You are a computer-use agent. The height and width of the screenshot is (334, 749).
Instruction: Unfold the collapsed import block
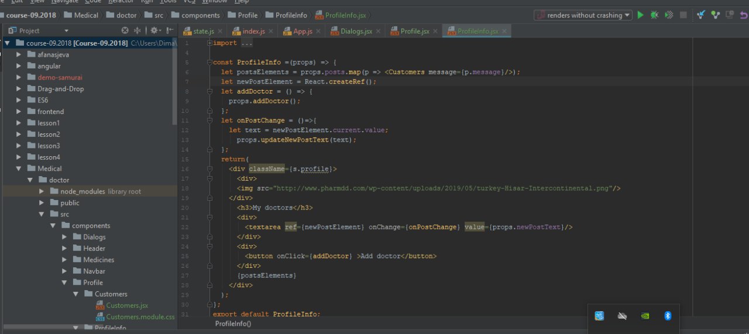[x=209, y=43]
